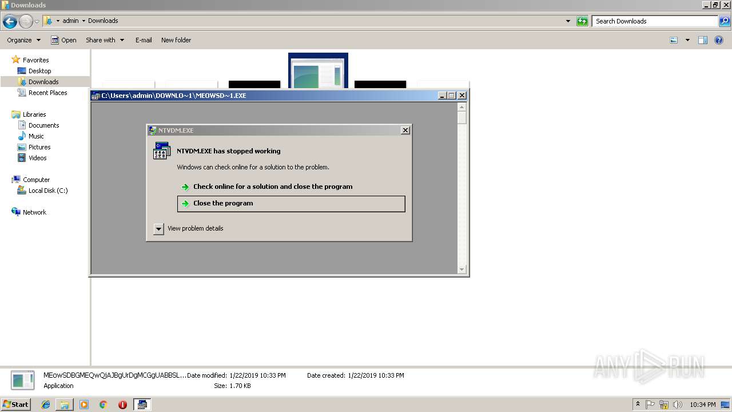
Task: Click the network tray icon
Action: 664,405
